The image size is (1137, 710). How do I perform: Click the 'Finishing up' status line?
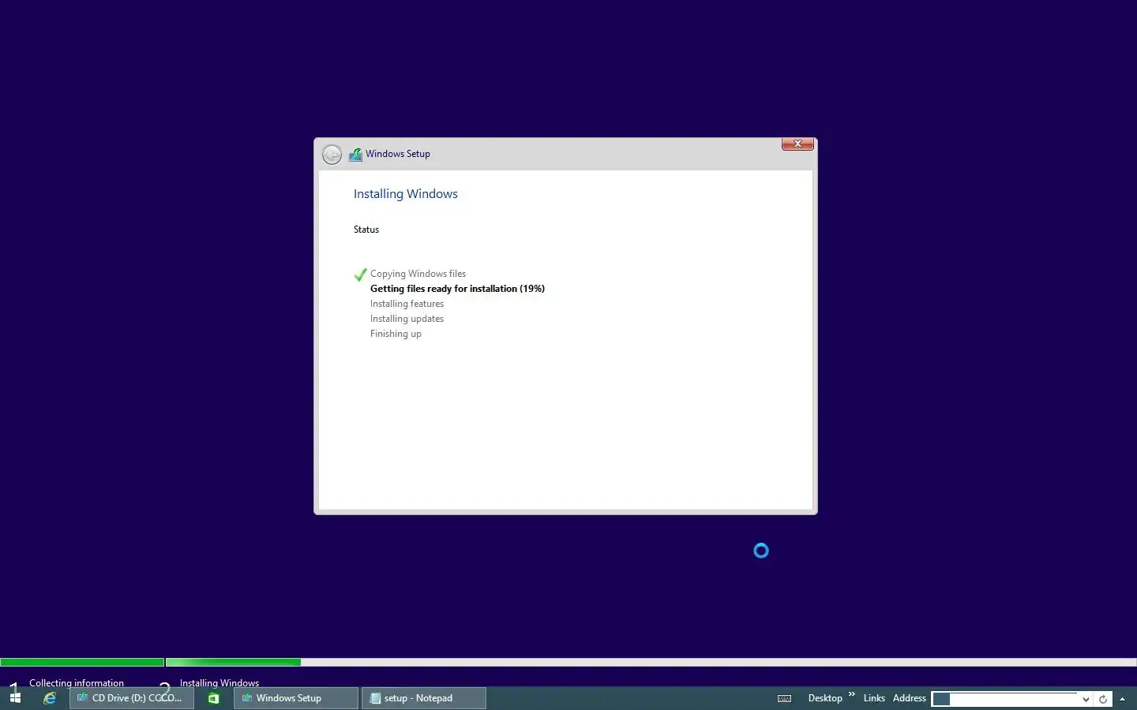pos(396,334)
